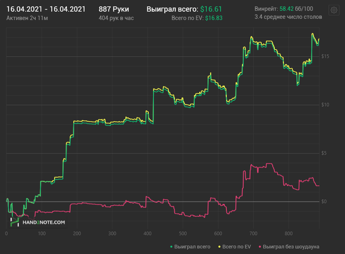The height and width of the screenshot is (254, 345).
Task: Click the '800' x-axis label
Action: (x=288, y=233)
